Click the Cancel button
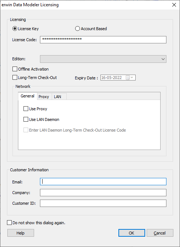This screenshot has height=247, width=180. [160, 233]
